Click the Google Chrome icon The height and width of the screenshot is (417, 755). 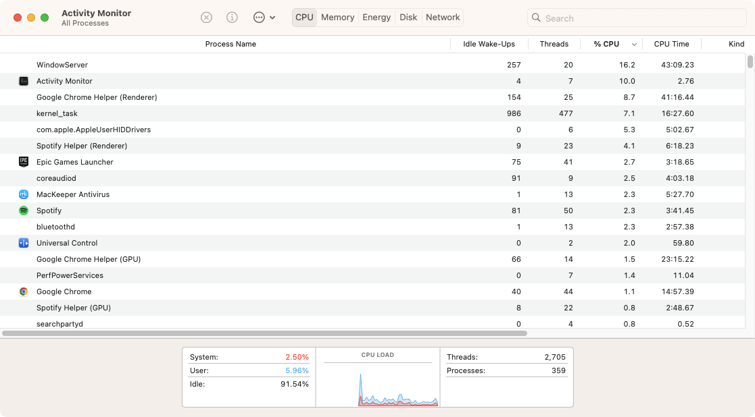click(x=24, y=291)
